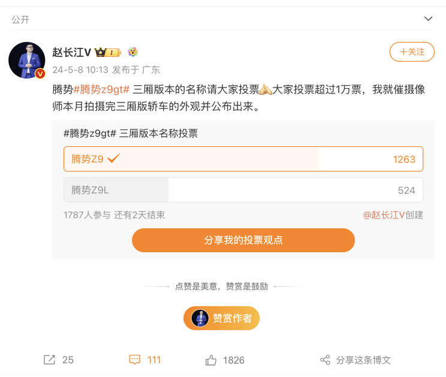Open 赵长江V profile photo
The width and height of the screenshot is (446, 377).
tap(26, 60)
